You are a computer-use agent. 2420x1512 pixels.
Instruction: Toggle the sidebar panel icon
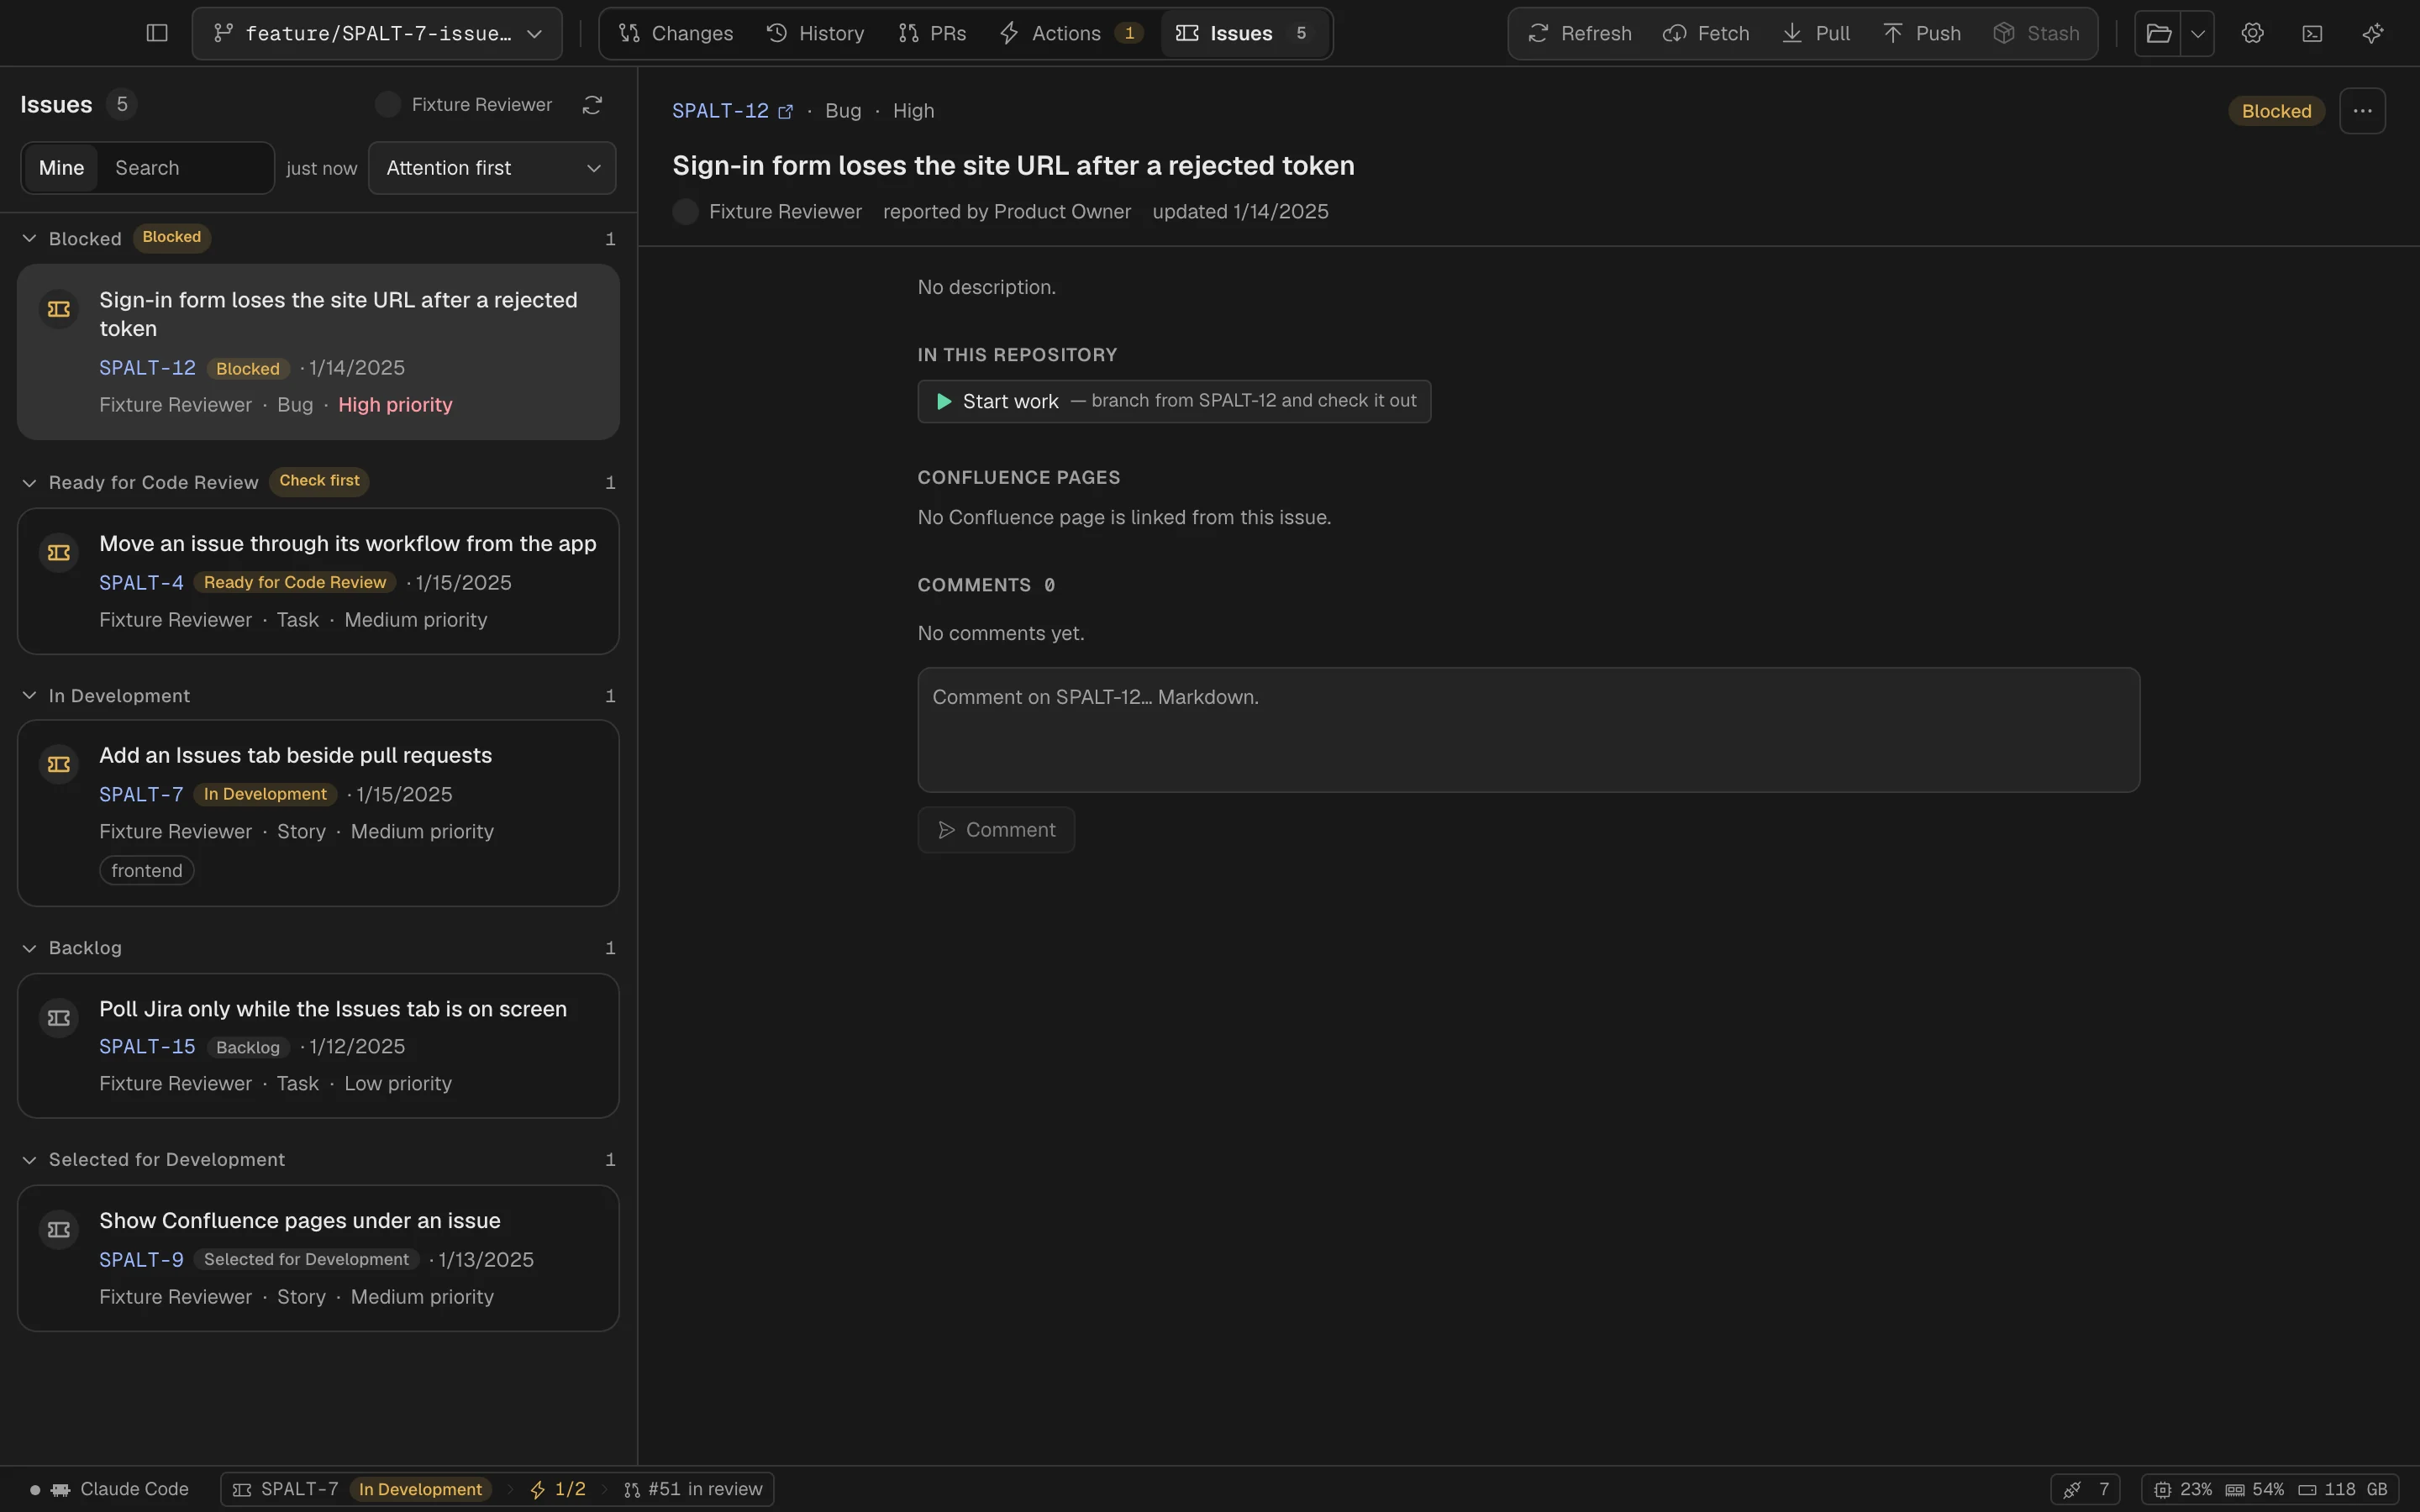157,33
